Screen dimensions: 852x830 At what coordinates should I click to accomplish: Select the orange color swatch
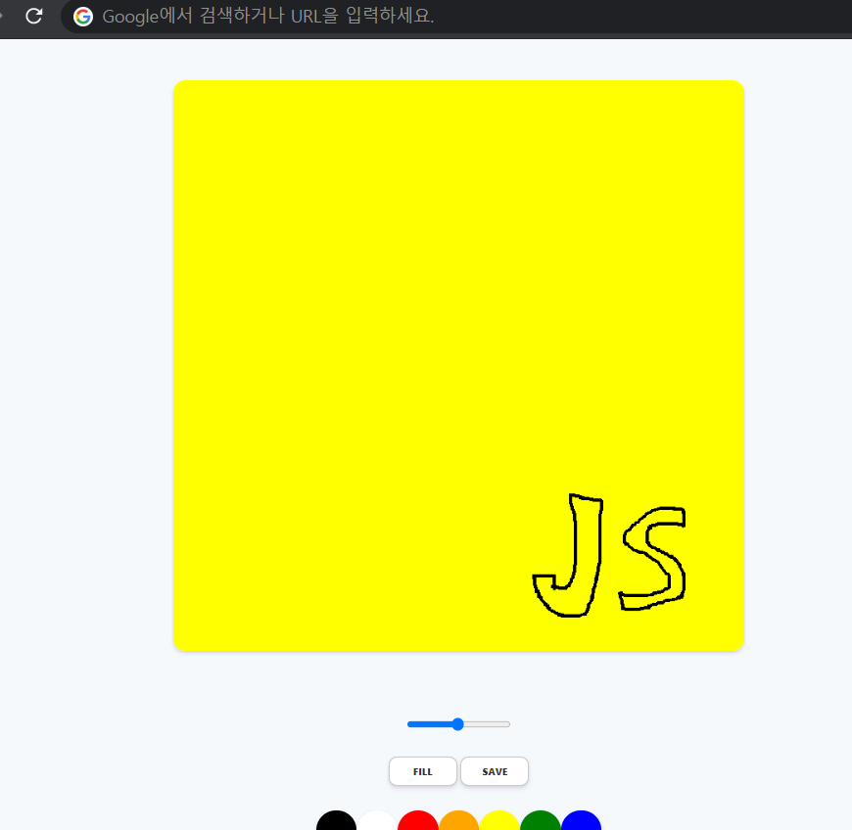[x=458, y=821]
